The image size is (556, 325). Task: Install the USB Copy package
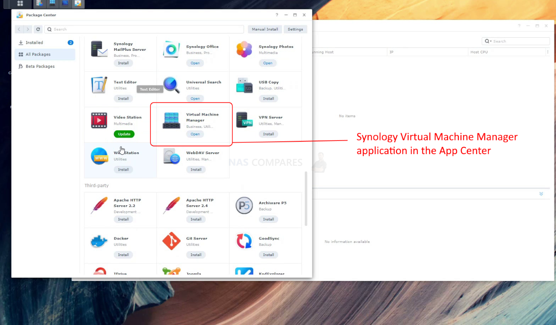pyautogui.click(x=268, y=98)
